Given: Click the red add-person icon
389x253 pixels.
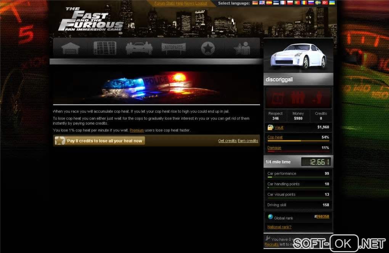Looking at the screenshot, I should pyautogui.click(x=317, y=98).
